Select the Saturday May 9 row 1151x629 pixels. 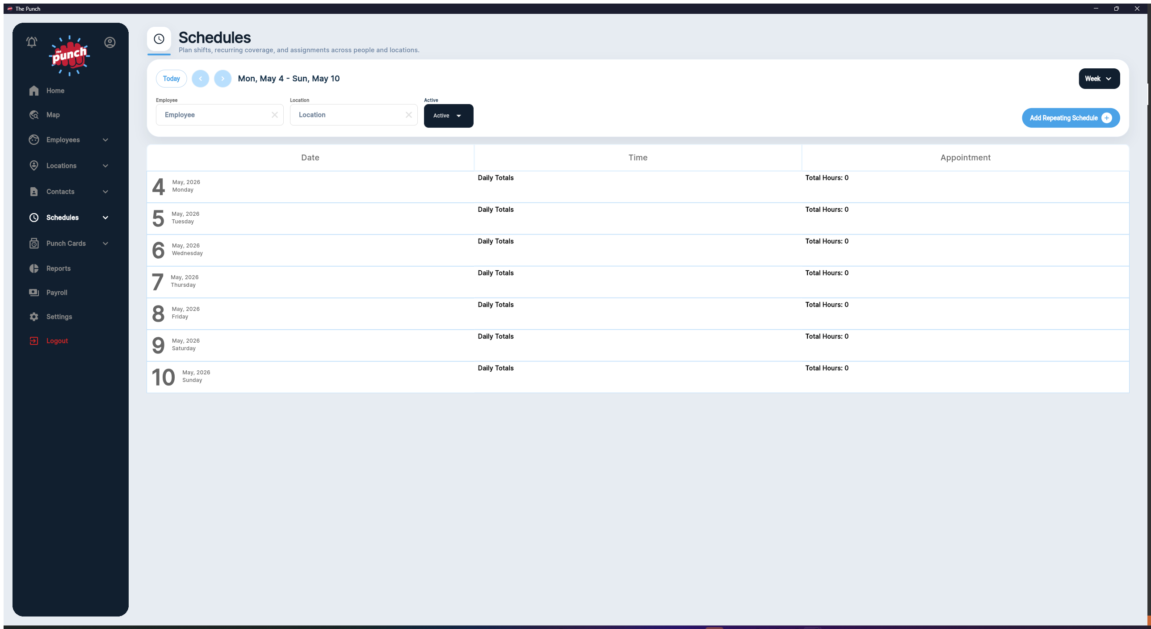tap(638, 345)
